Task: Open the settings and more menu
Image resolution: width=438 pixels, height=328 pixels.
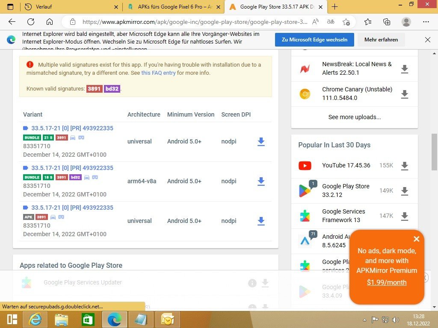Action: click(x=426, y=22)
